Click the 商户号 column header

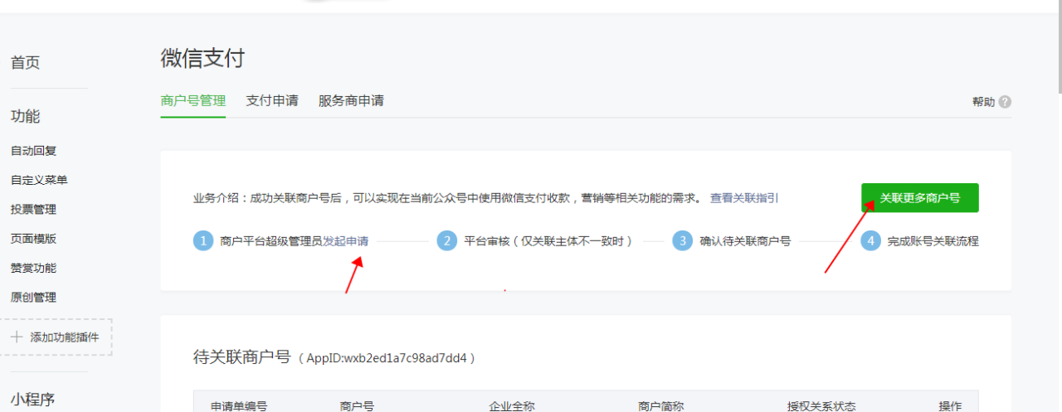point(357,405)
